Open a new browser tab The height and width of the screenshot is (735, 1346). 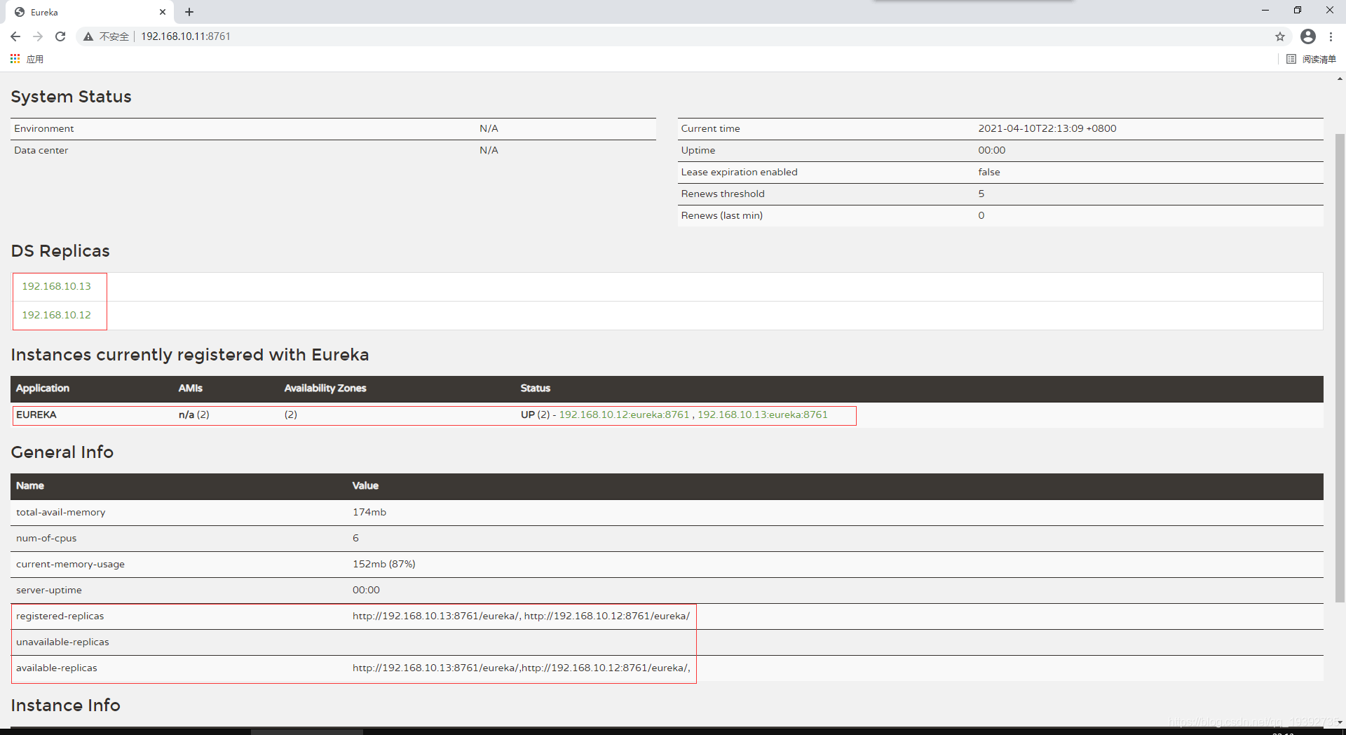pyautogui.click(x=189, y=12)
